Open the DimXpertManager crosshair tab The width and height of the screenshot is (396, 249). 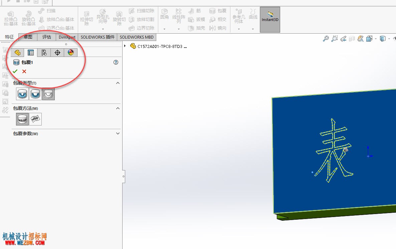57,52
